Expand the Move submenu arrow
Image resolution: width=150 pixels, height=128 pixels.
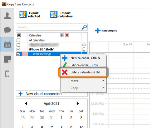click(x=103, y=81)
